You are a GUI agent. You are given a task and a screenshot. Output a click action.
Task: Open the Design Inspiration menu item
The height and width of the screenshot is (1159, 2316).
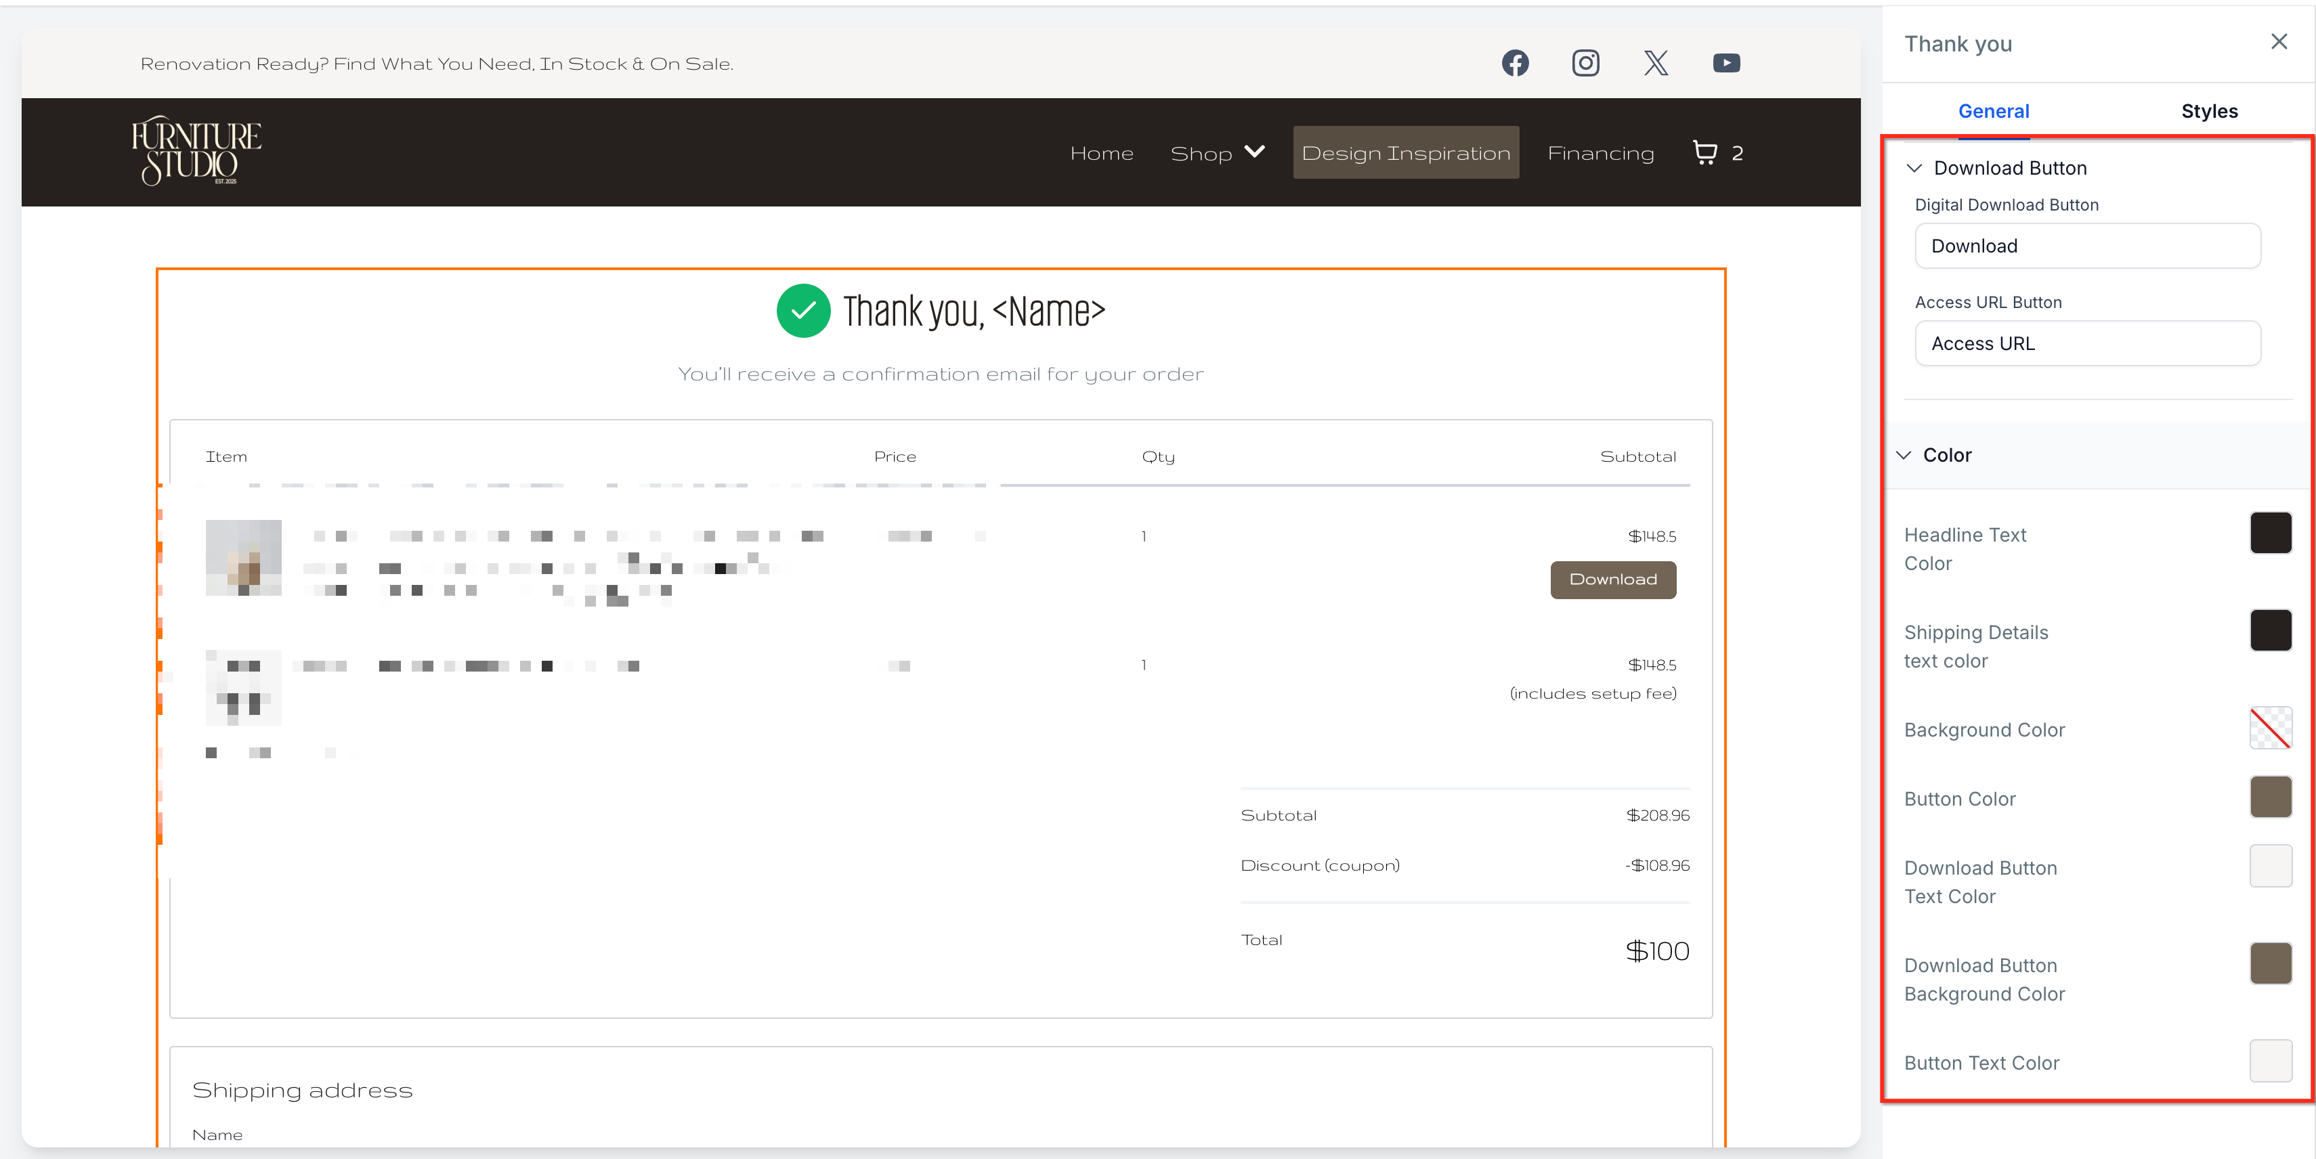[1406, 153]
